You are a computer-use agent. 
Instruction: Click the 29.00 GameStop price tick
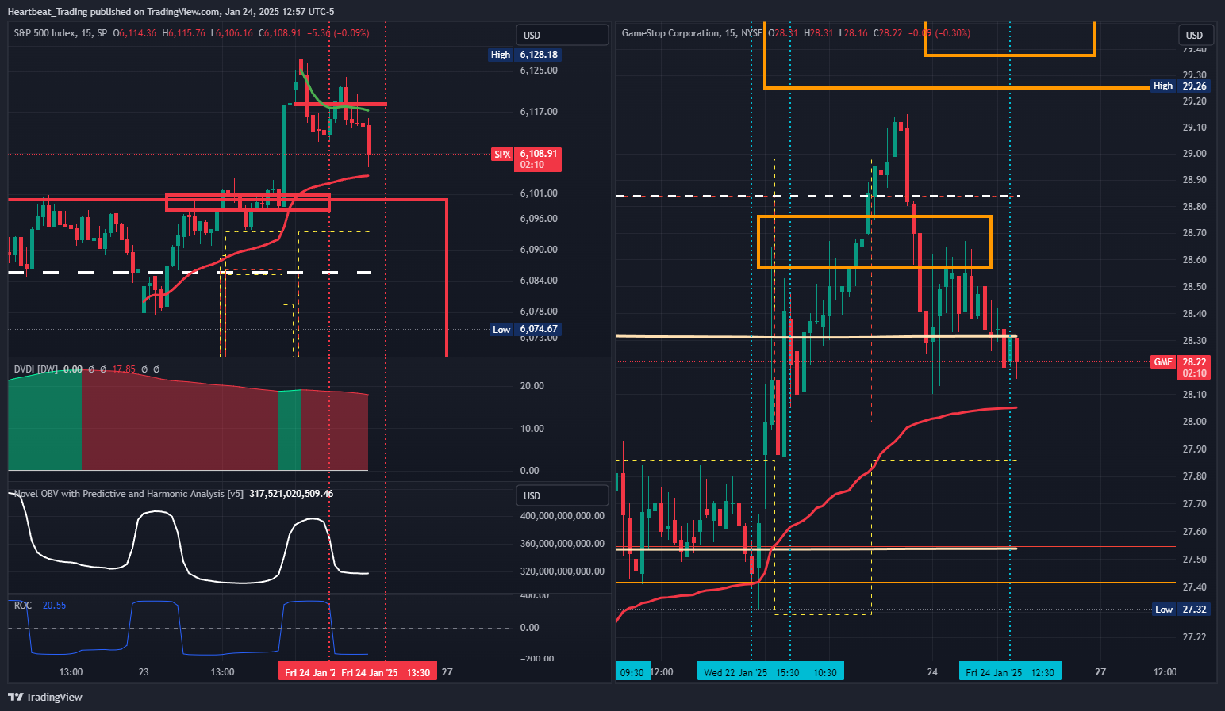[x=1194, y=154]
